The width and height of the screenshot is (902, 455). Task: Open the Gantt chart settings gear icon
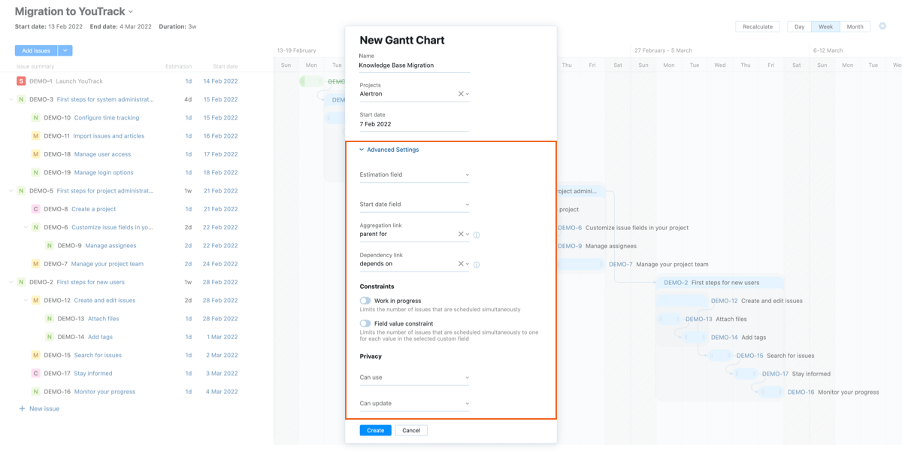pos(882,26)
